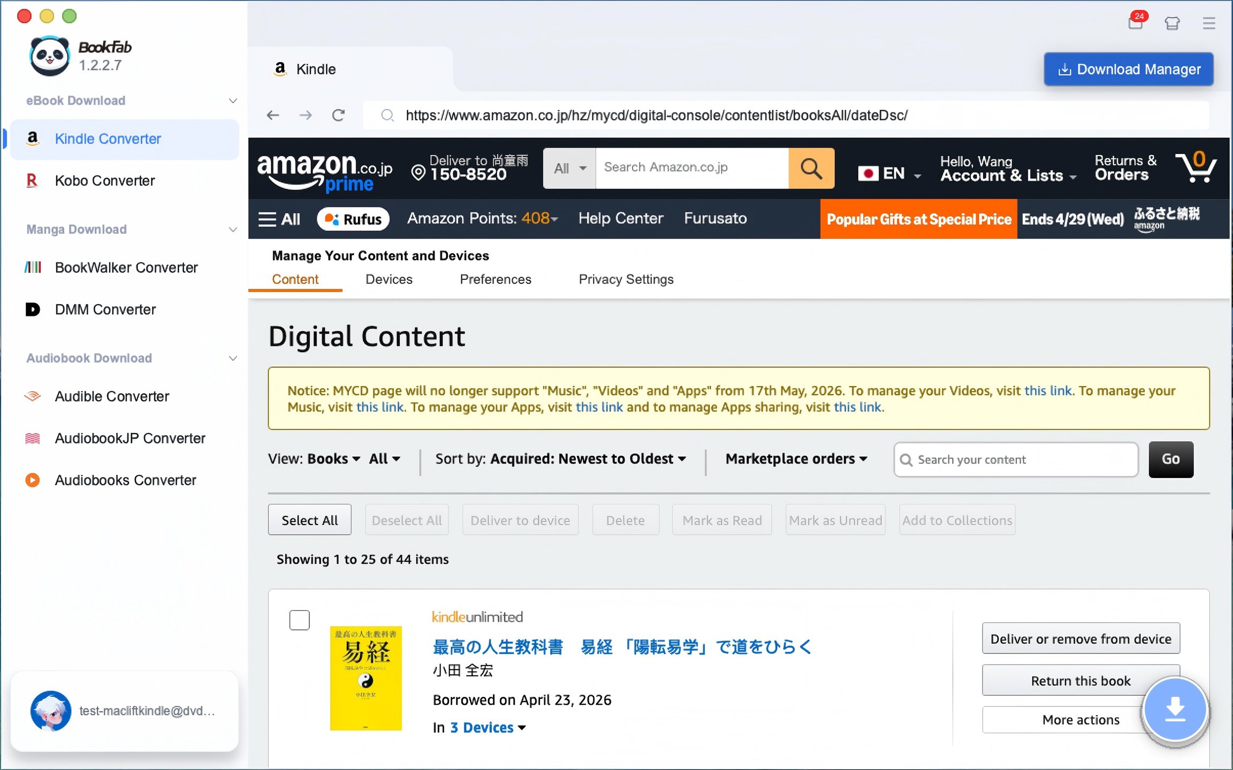Open the BookWalker Converter sidebar item

click(x=124, y=267)
